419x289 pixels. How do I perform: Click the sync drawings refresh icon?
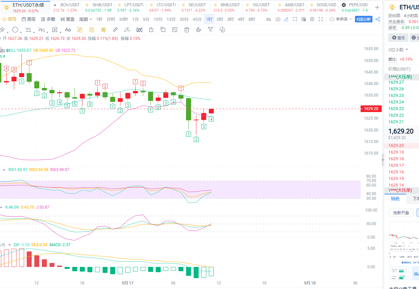pyautogui.click(x=222, y=30)
